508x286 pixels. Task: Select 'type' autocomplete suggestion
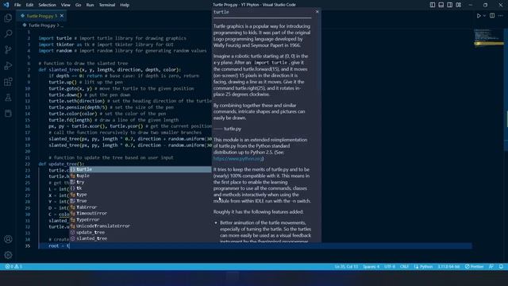tap(140, 195)
